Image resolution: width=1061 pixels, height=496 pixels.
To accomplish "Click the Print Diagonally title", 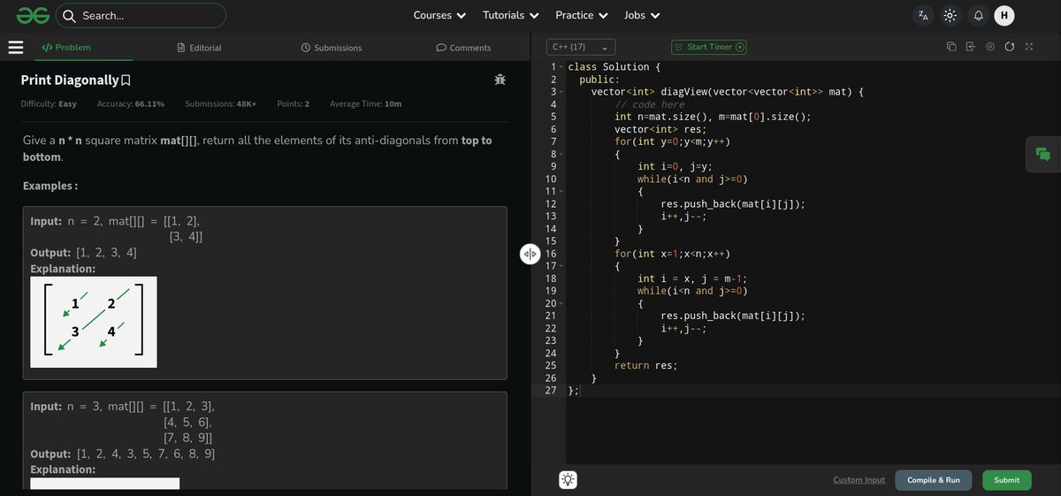I will tap(70, 80).
